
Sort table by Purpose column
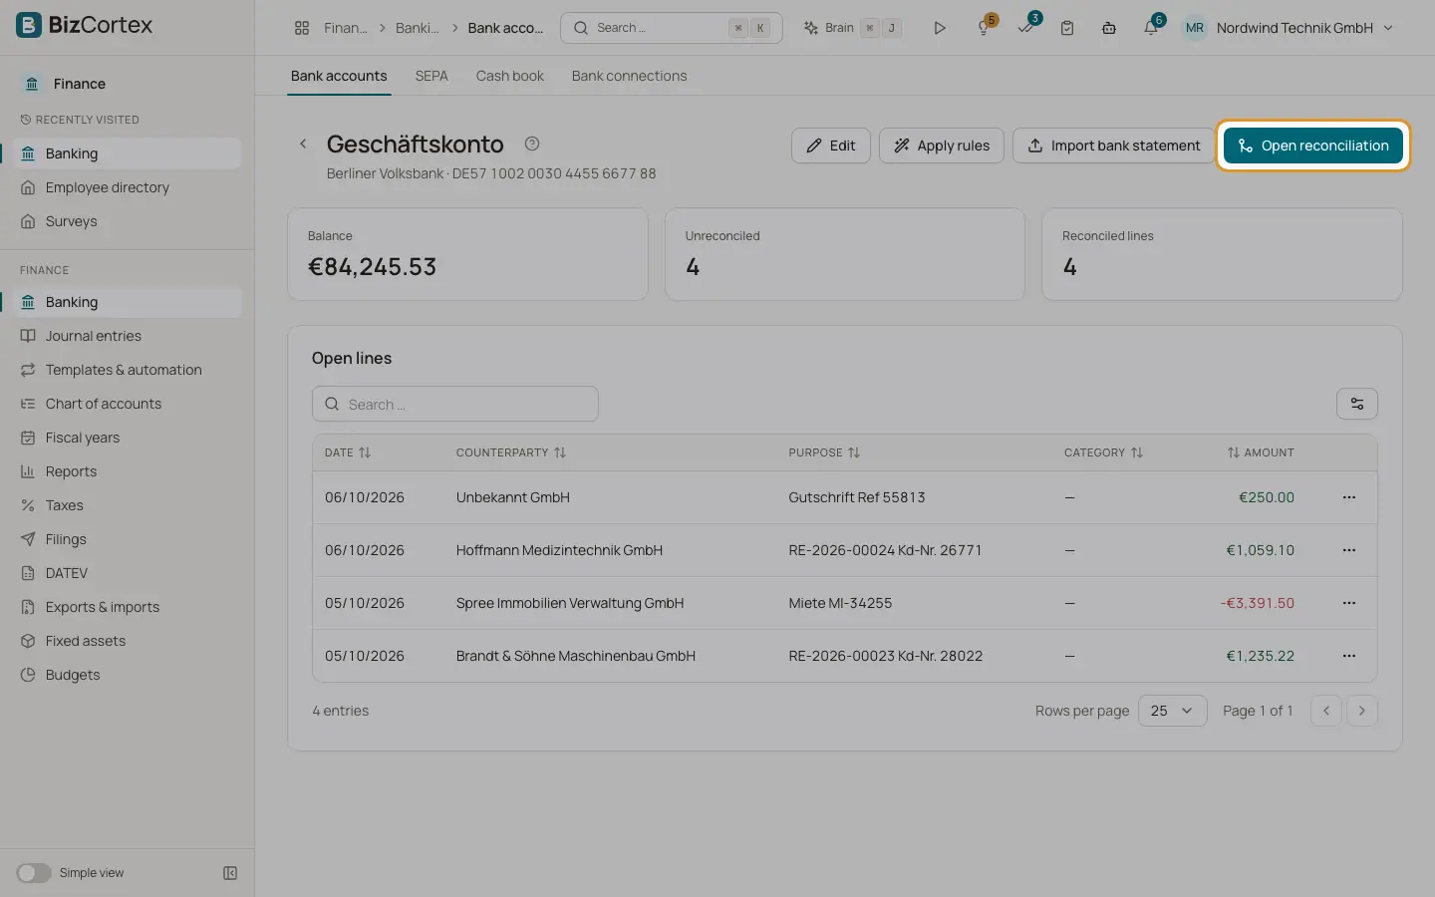click(x=824, y=452)
